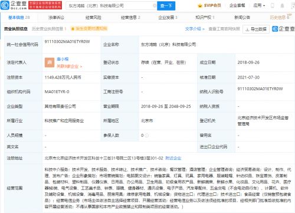The image size is (295, 213).
Task: Open the 关联9家企业 link
Action: (69, 66)
